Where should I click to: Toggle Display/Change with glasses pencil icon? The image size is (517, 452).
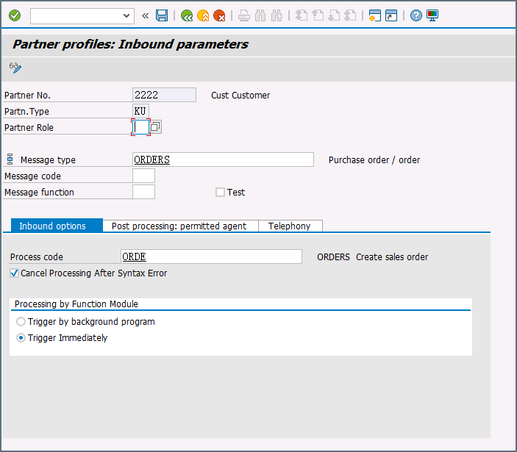[15, 68]
